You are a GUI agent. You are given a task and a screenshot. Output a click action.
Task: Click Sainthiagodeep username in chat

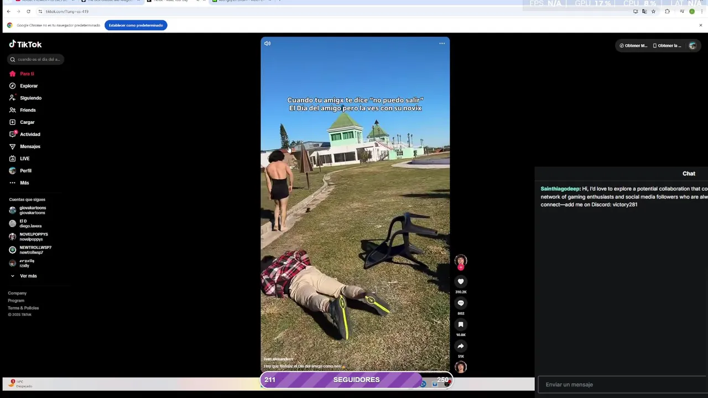coord(560,188)
